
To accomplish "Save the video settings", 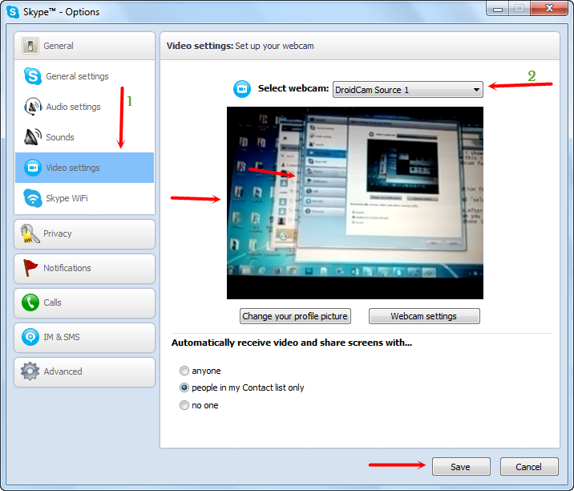I will [461, 466].
